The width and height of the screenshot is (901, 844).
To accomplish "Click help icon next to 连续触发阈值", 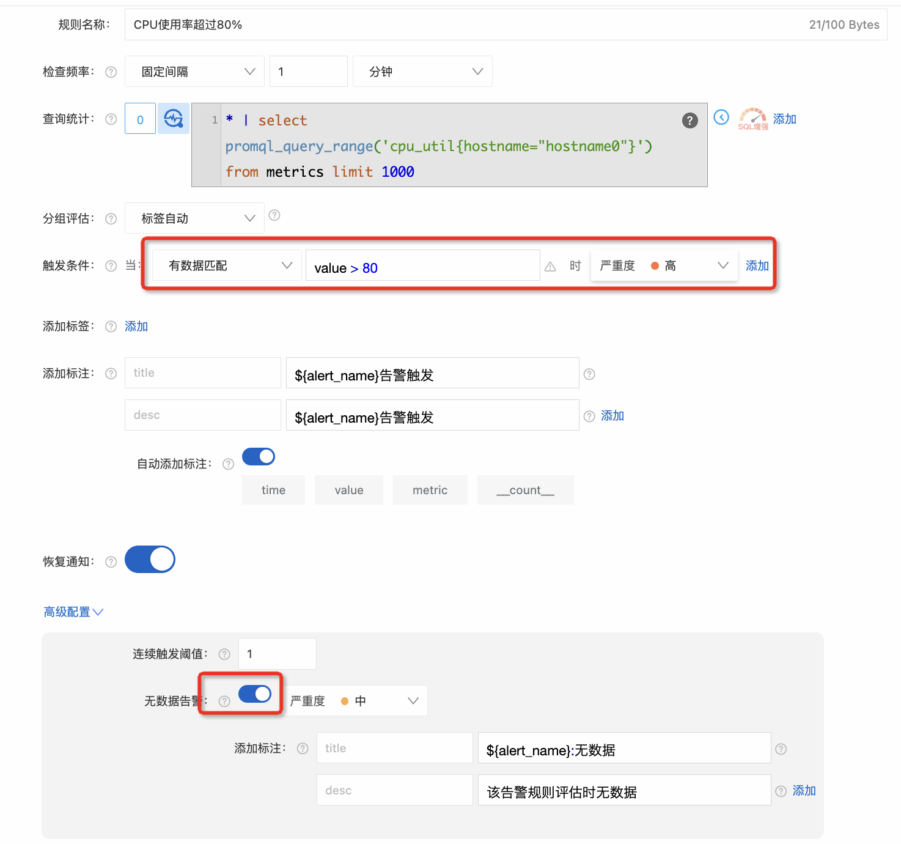I will click(224, 654).
